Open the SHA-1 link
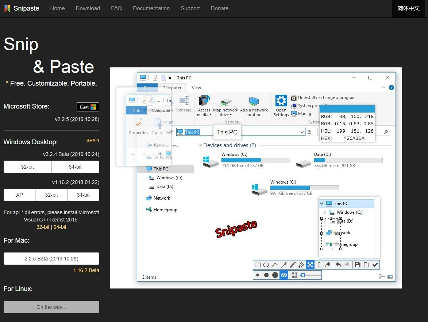Viewport: 428px width, 322px height. click(93, 141)
